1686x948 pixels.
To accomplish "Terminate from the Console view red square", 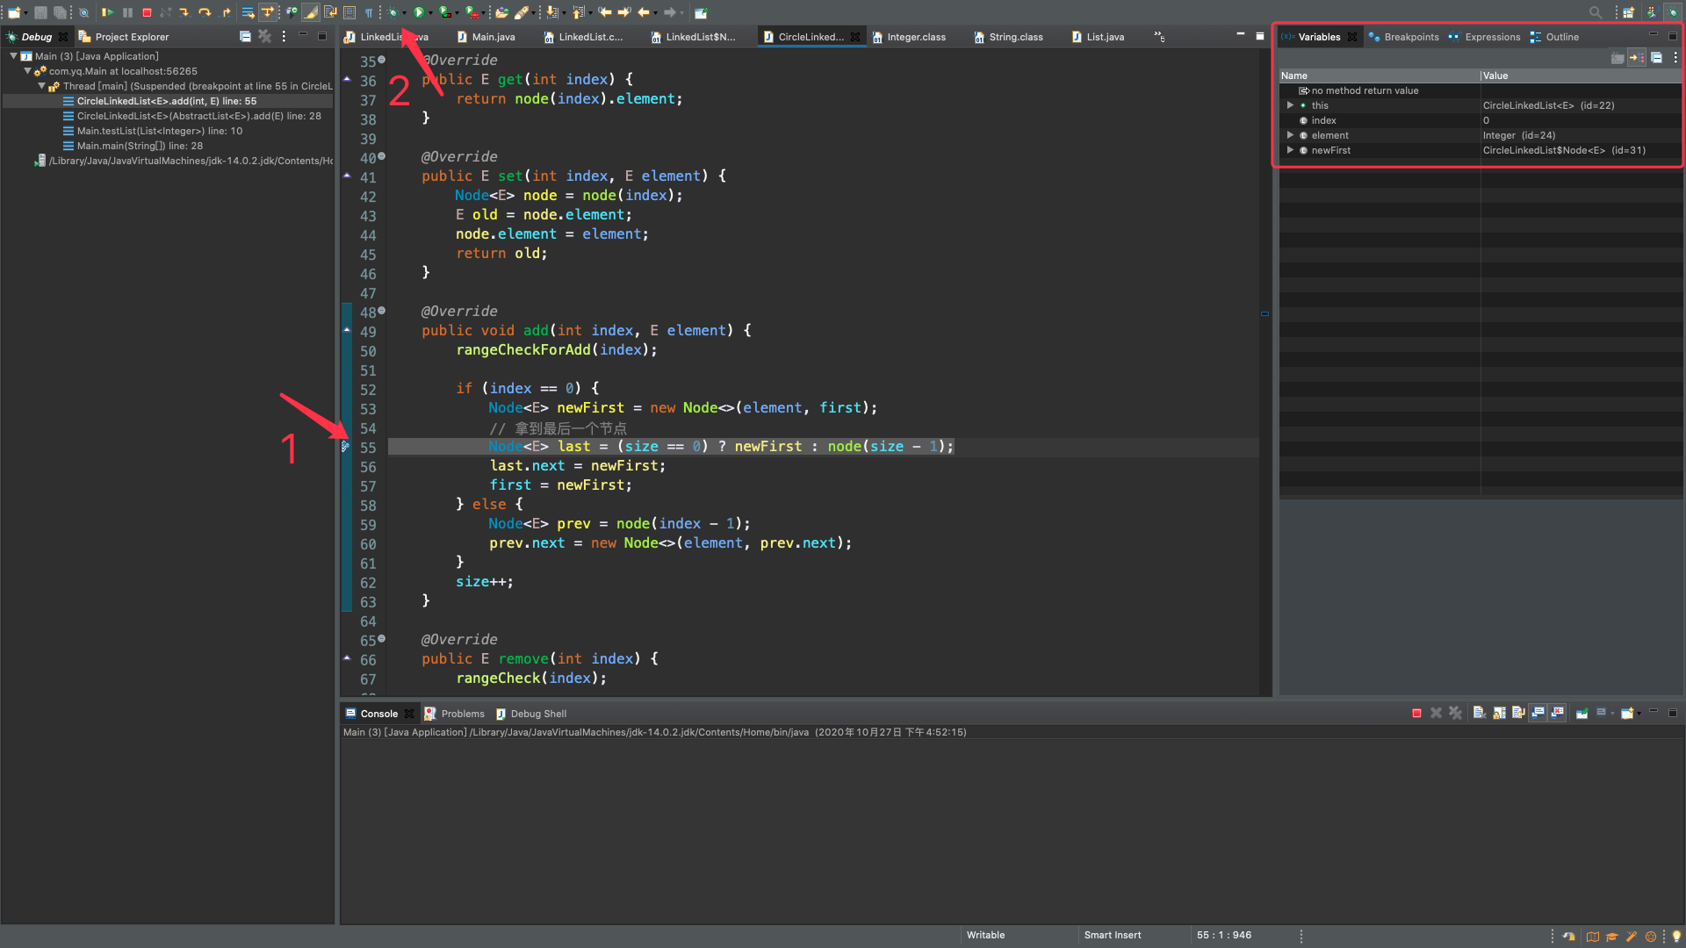I will [1416, 713].
